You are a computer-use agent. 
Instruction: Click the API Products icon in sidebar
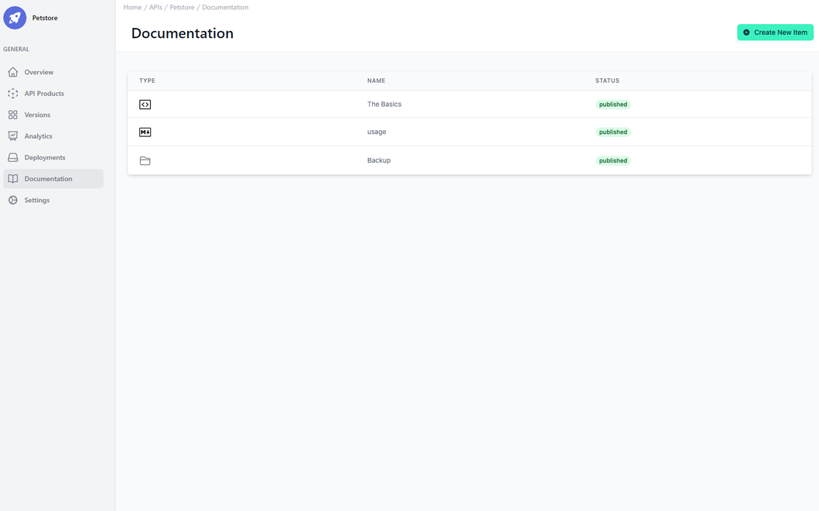click(x=12, y=93)
